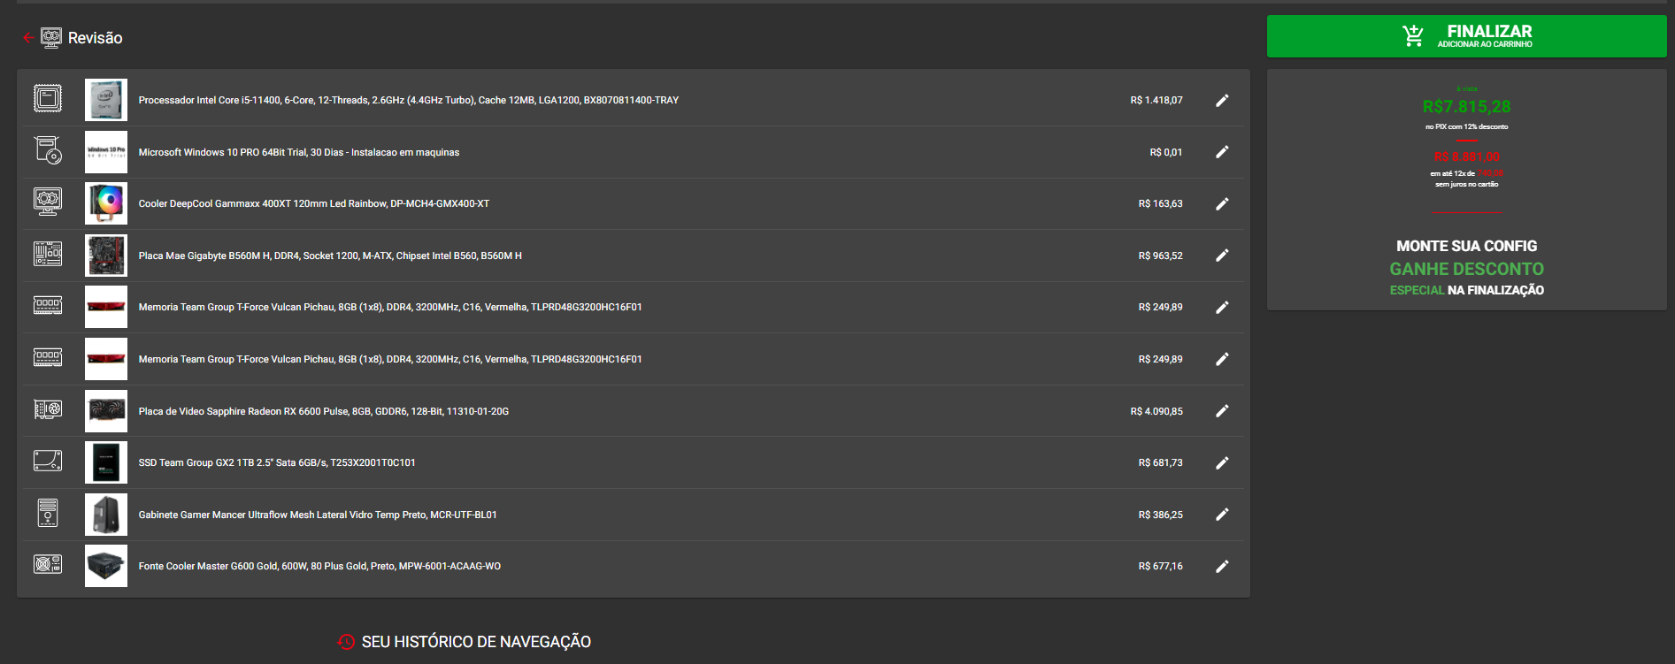
Task: Edit the Gigabyte B560M H motherboard item
Action: pos(1222,256)
